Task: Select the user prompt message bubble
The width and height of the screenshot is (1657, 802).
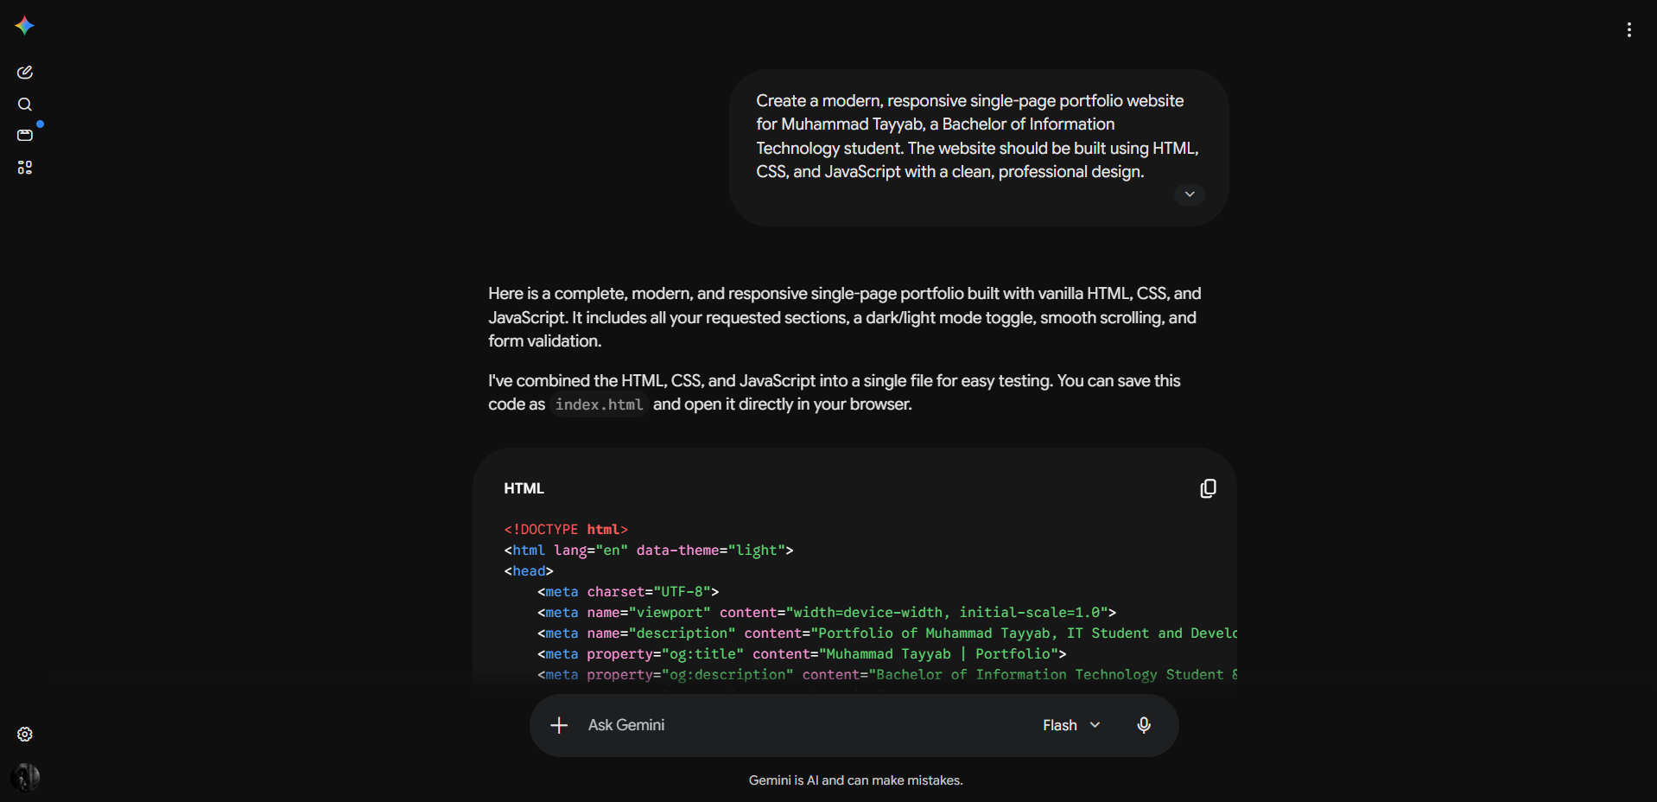Action: [979, 148]
